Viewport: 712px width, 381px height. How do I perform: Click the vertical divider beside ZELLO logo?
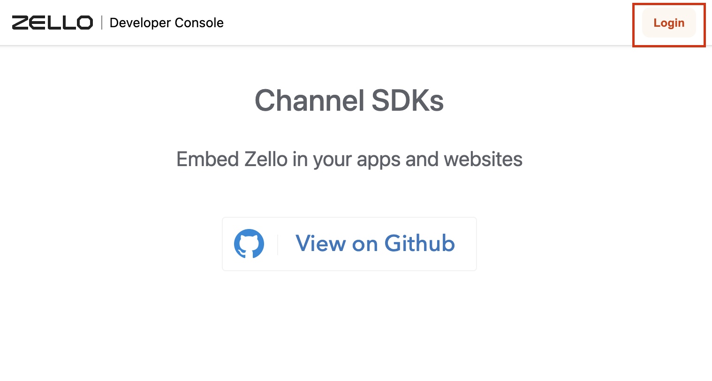tap(102, 23)
